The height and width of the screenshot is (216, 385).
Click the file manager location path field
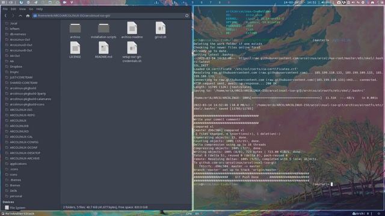pyautogui.click(x=108, y=16)
